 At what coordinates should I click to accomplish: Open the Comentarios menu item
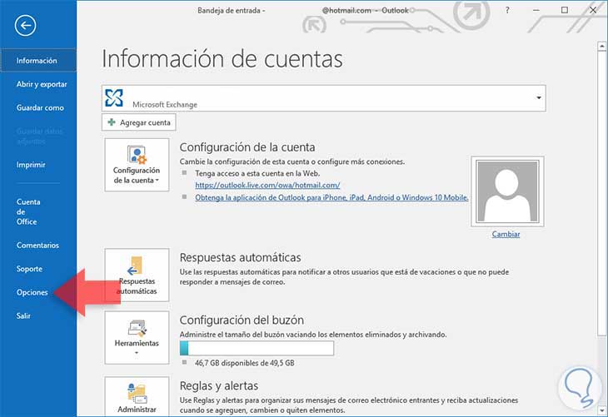(37, 246)
